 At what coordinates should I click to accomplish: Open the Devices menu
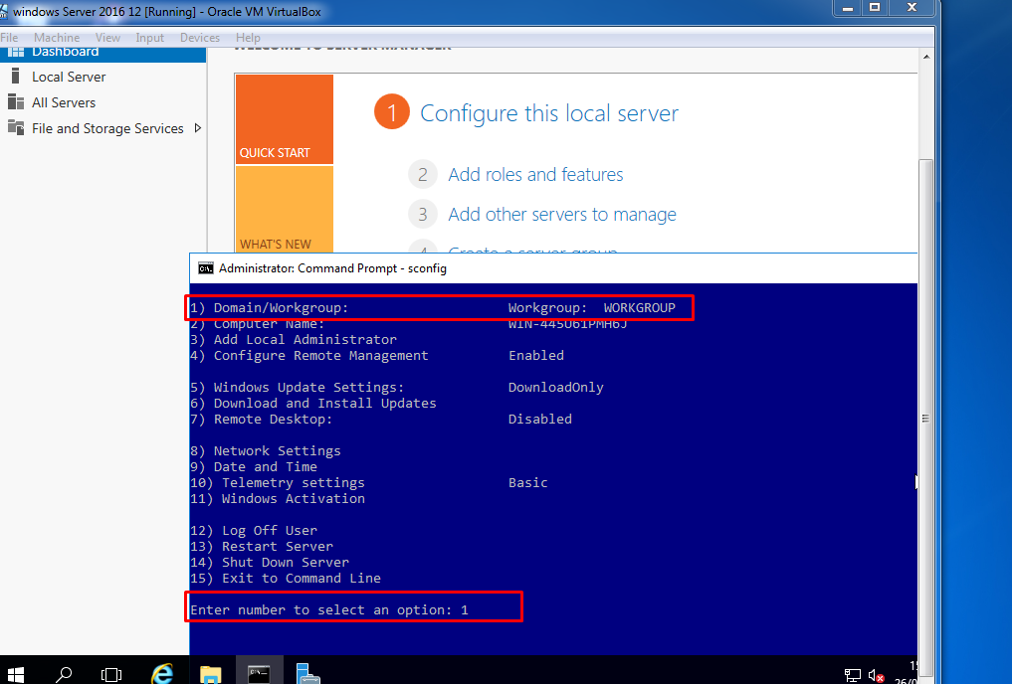point(200,38)
